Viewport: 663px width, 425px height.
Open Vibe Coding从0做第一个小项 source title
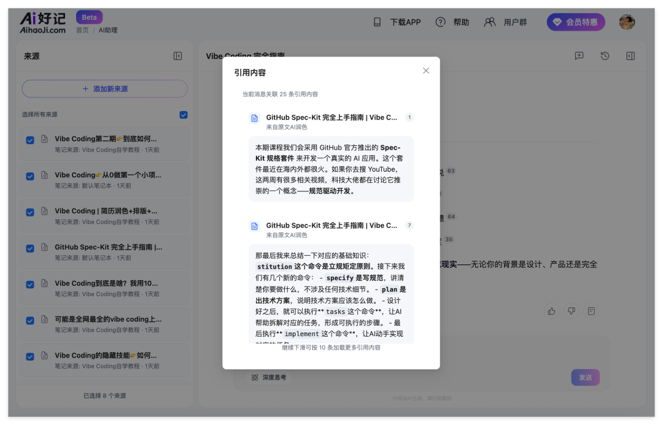[x=108, y=175]
